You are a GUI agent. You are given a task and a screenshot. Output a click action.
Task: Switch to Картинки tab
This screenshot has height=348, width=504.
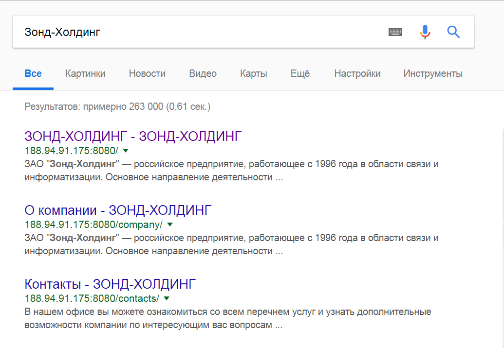click(85, 73)
